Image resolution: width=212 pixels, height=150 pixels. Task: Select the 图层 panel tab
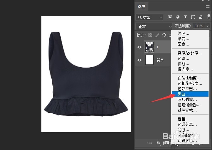tap(142, 7)
